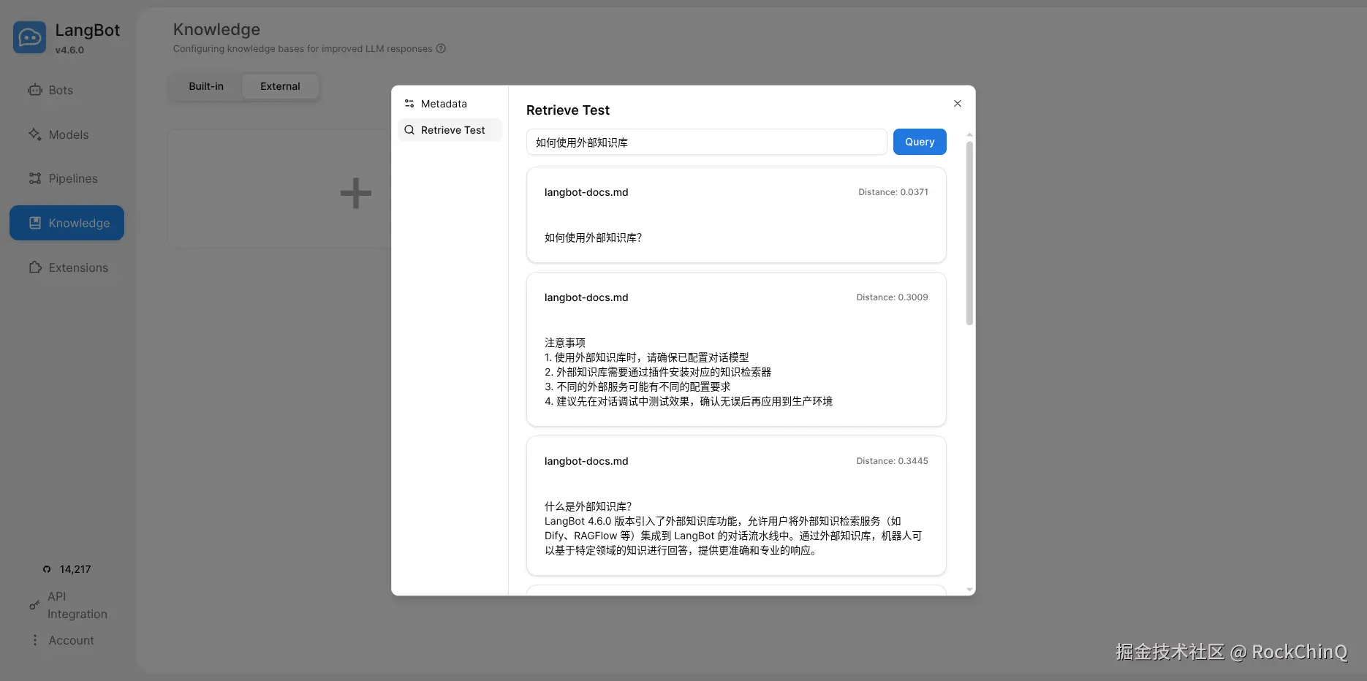Go to the Pipelines page
The image size is (1367, 681).
point(67,178)
